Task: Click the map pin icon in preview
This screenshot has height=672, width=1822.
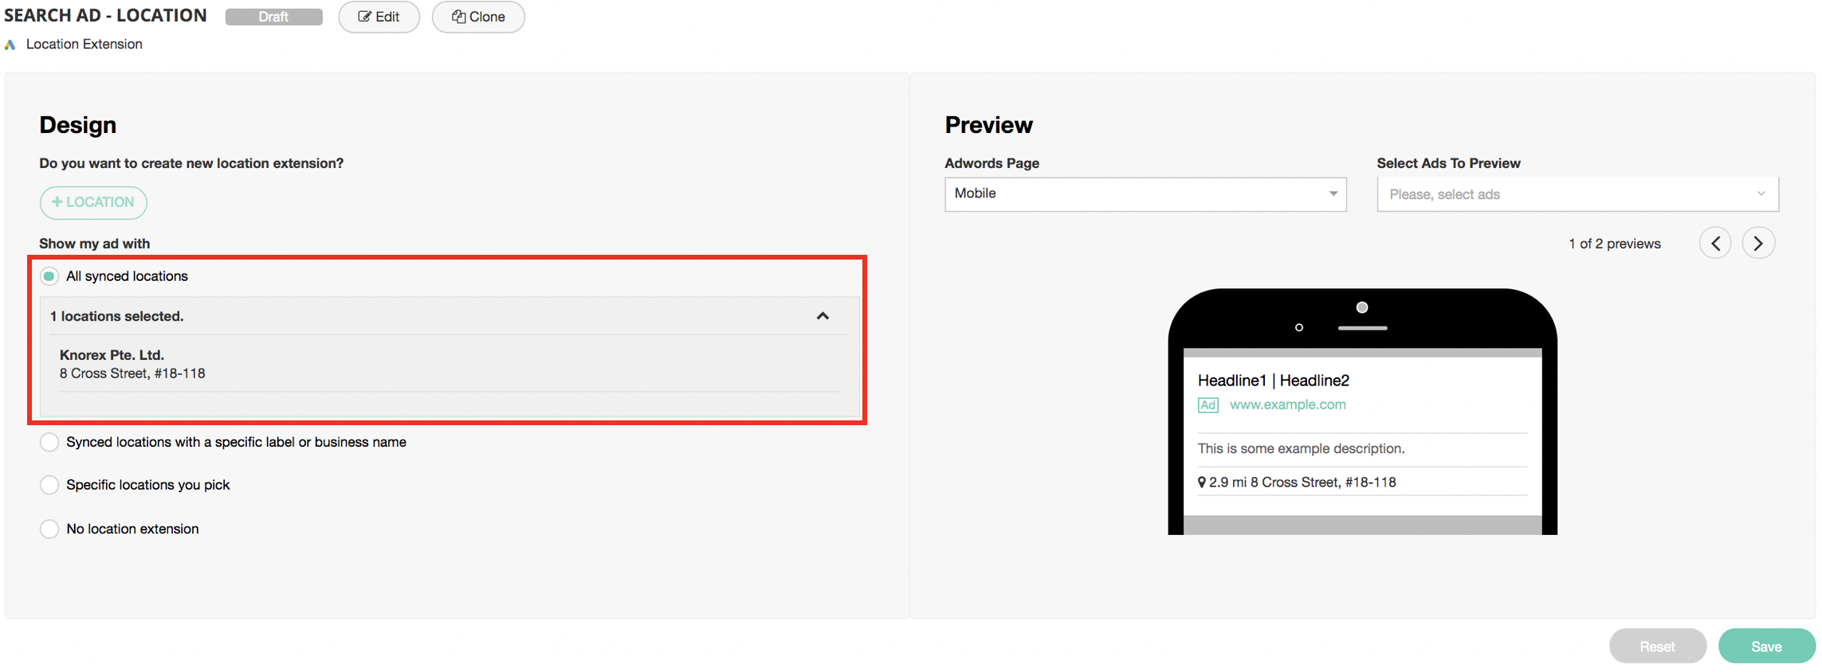Action: (1201, 483)
